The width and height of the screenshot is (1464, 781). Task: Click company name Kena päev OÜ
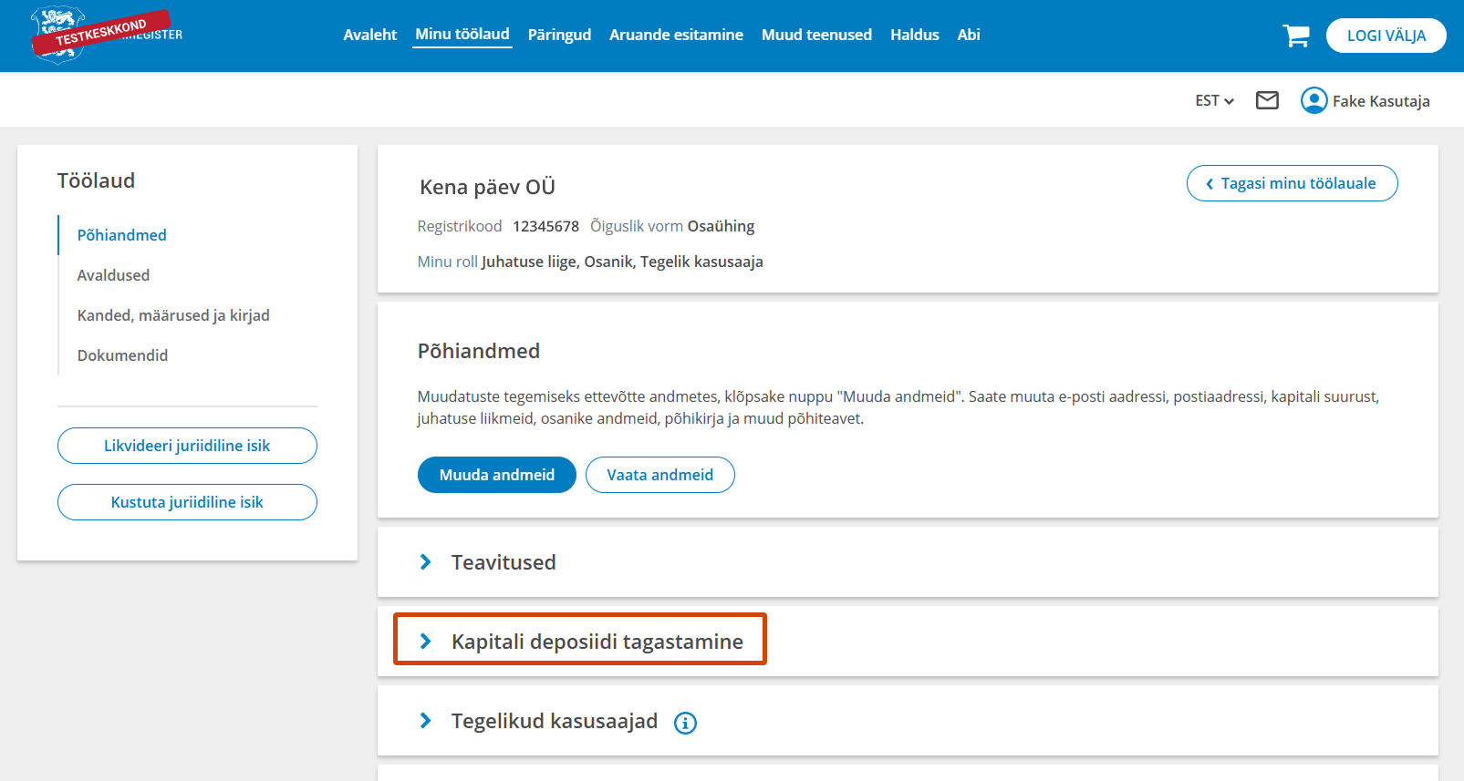point(487,187)
